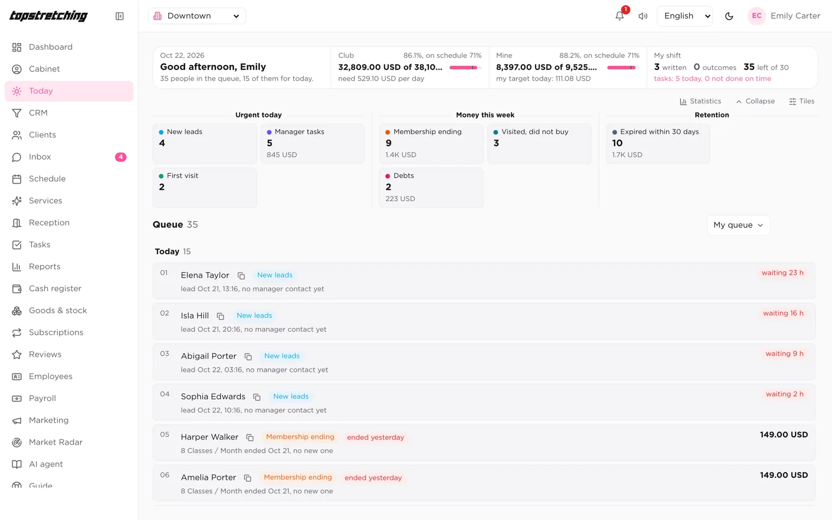832x520 pixels.
Task: Collapse the tiles section
Action: tap(755, 101)
